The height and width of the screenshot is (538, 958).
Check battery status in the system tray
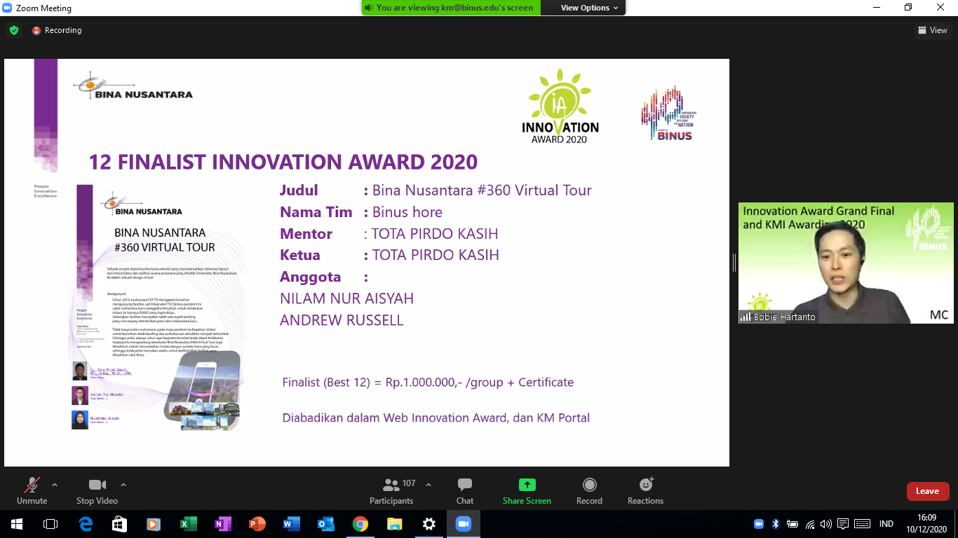(792, 524)
